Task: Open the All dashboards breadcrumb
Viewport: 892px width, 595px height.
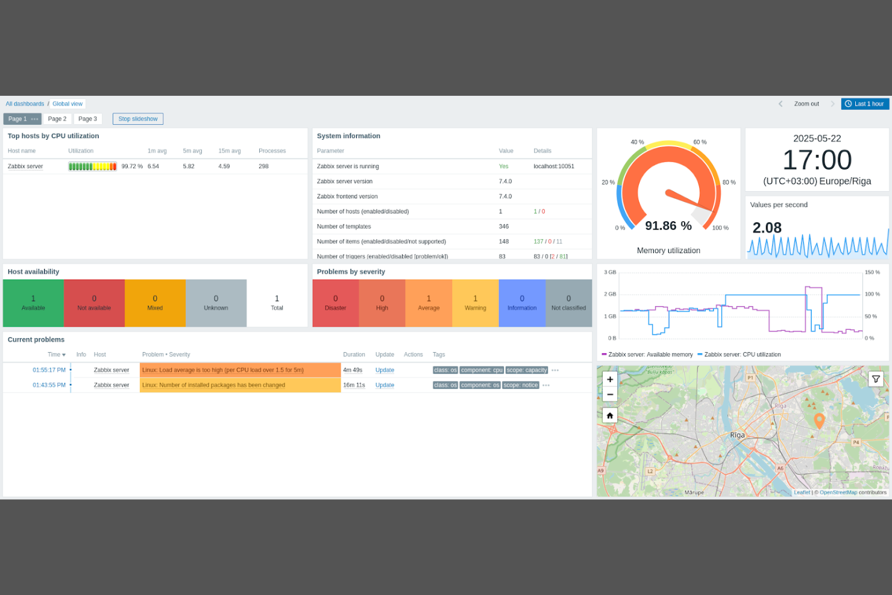Action: (24, 104)
